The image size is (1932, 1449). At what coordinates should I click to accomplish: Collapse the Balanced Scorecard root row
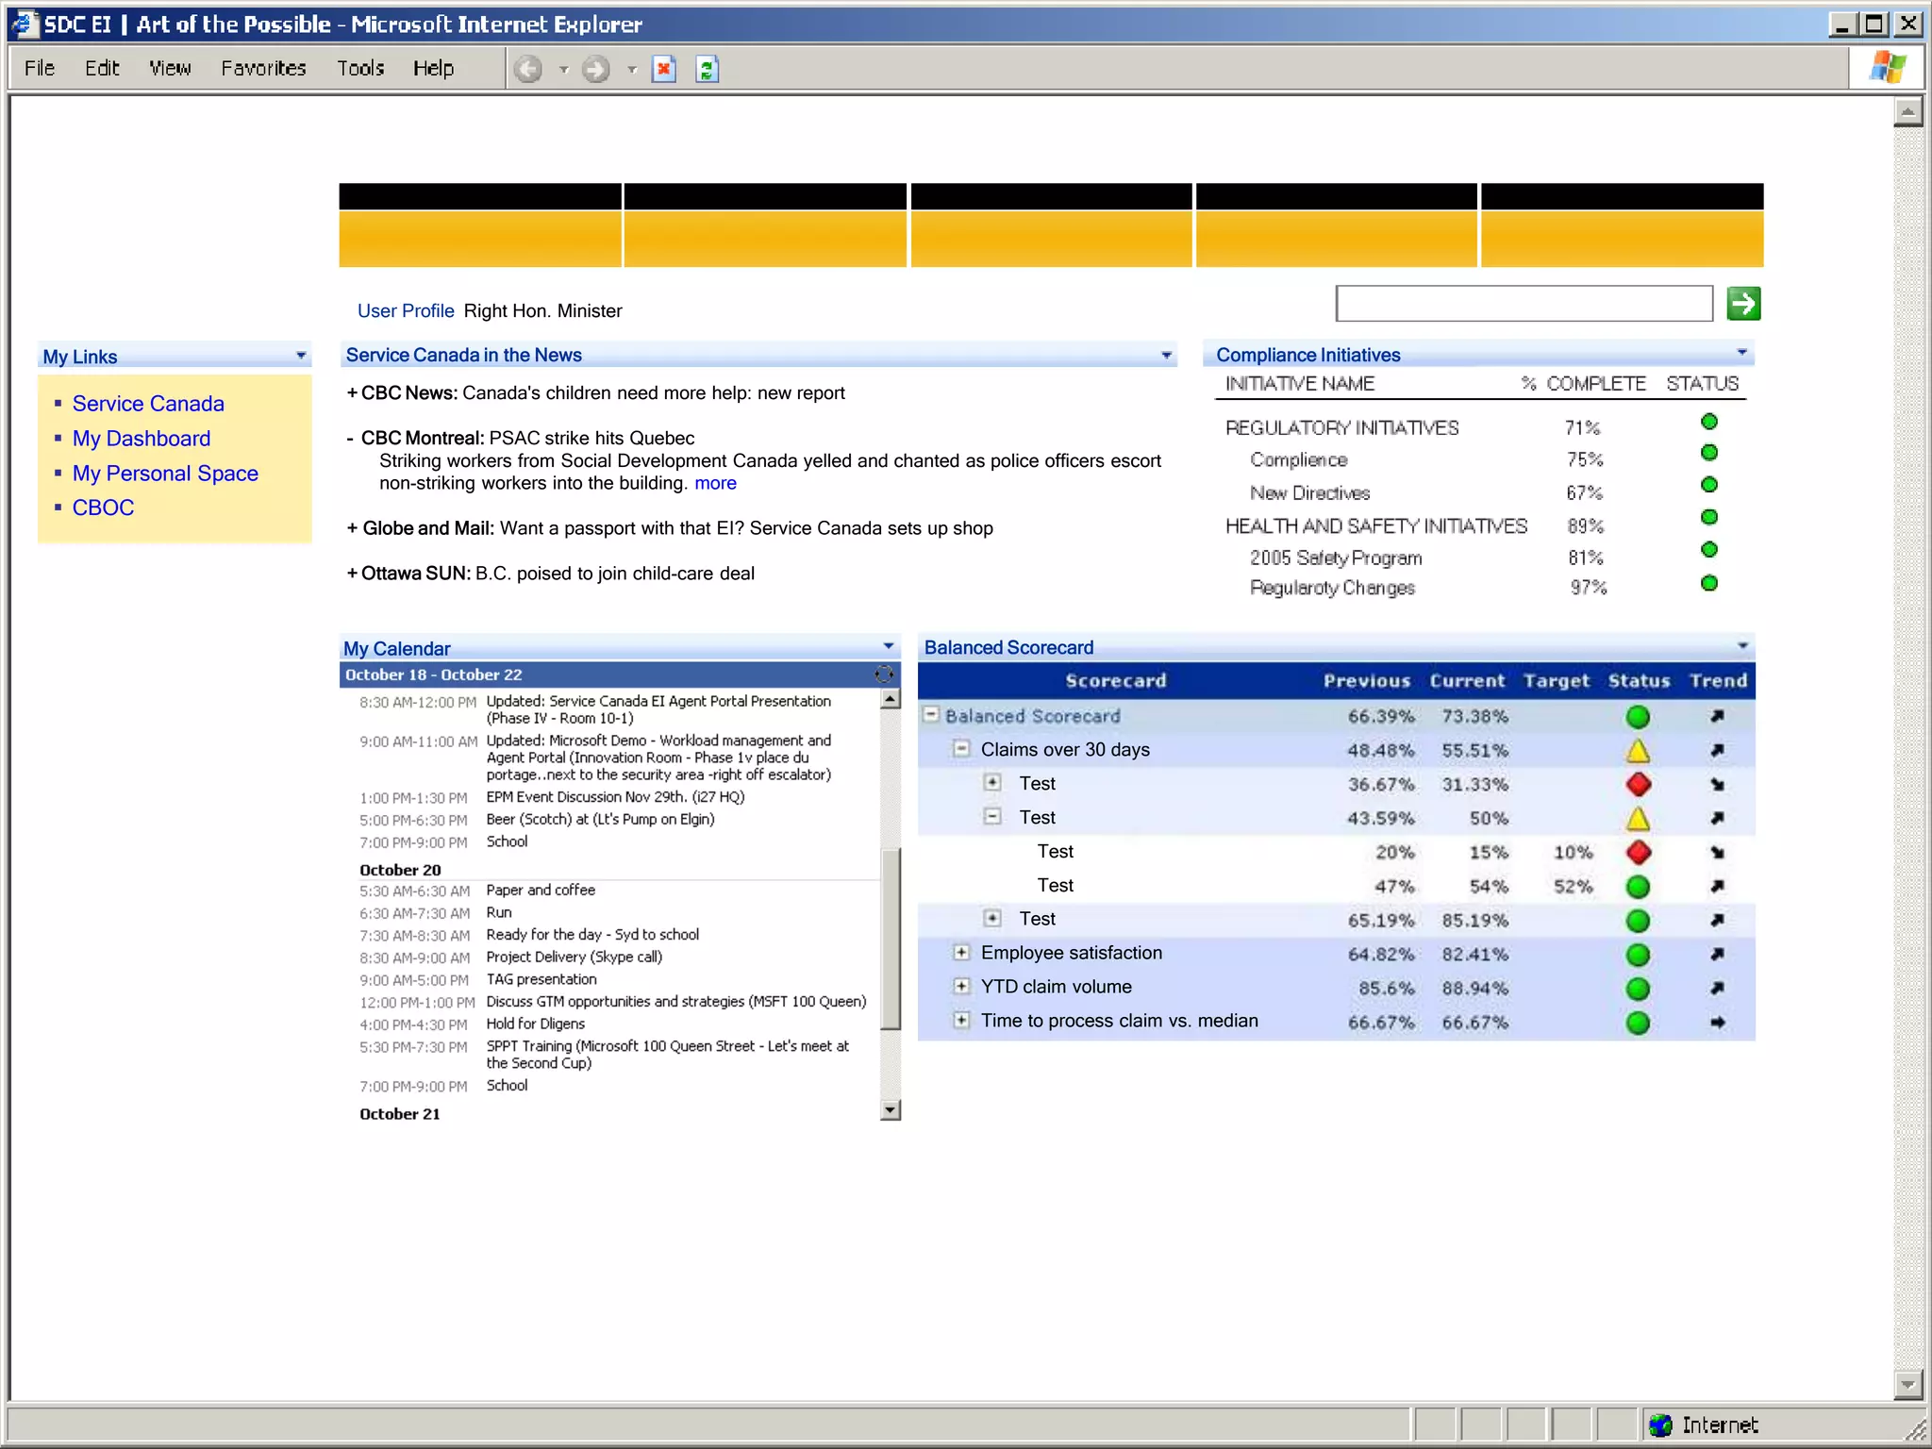[x=931, y=715]
